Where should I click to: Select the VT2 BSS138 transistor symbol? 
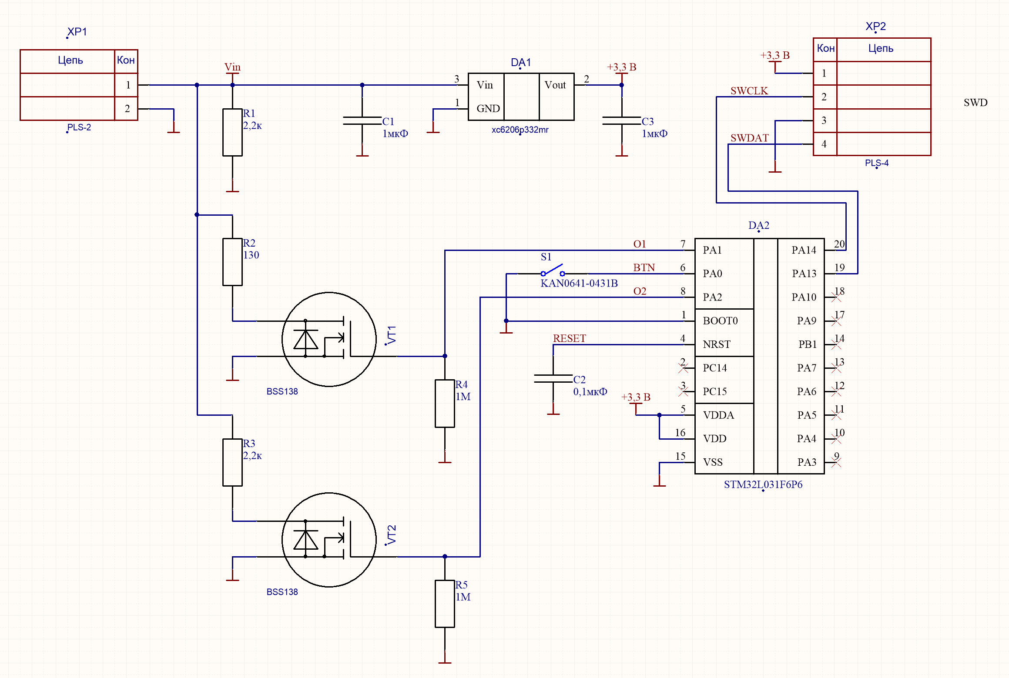(329, 539)
